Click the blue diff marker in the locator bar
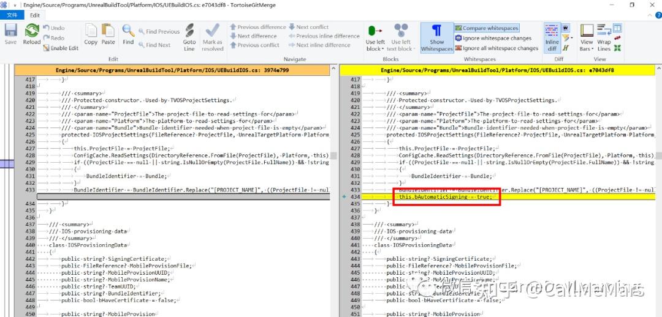This screenshot has width=662, height=317. [x=7, y=165]
